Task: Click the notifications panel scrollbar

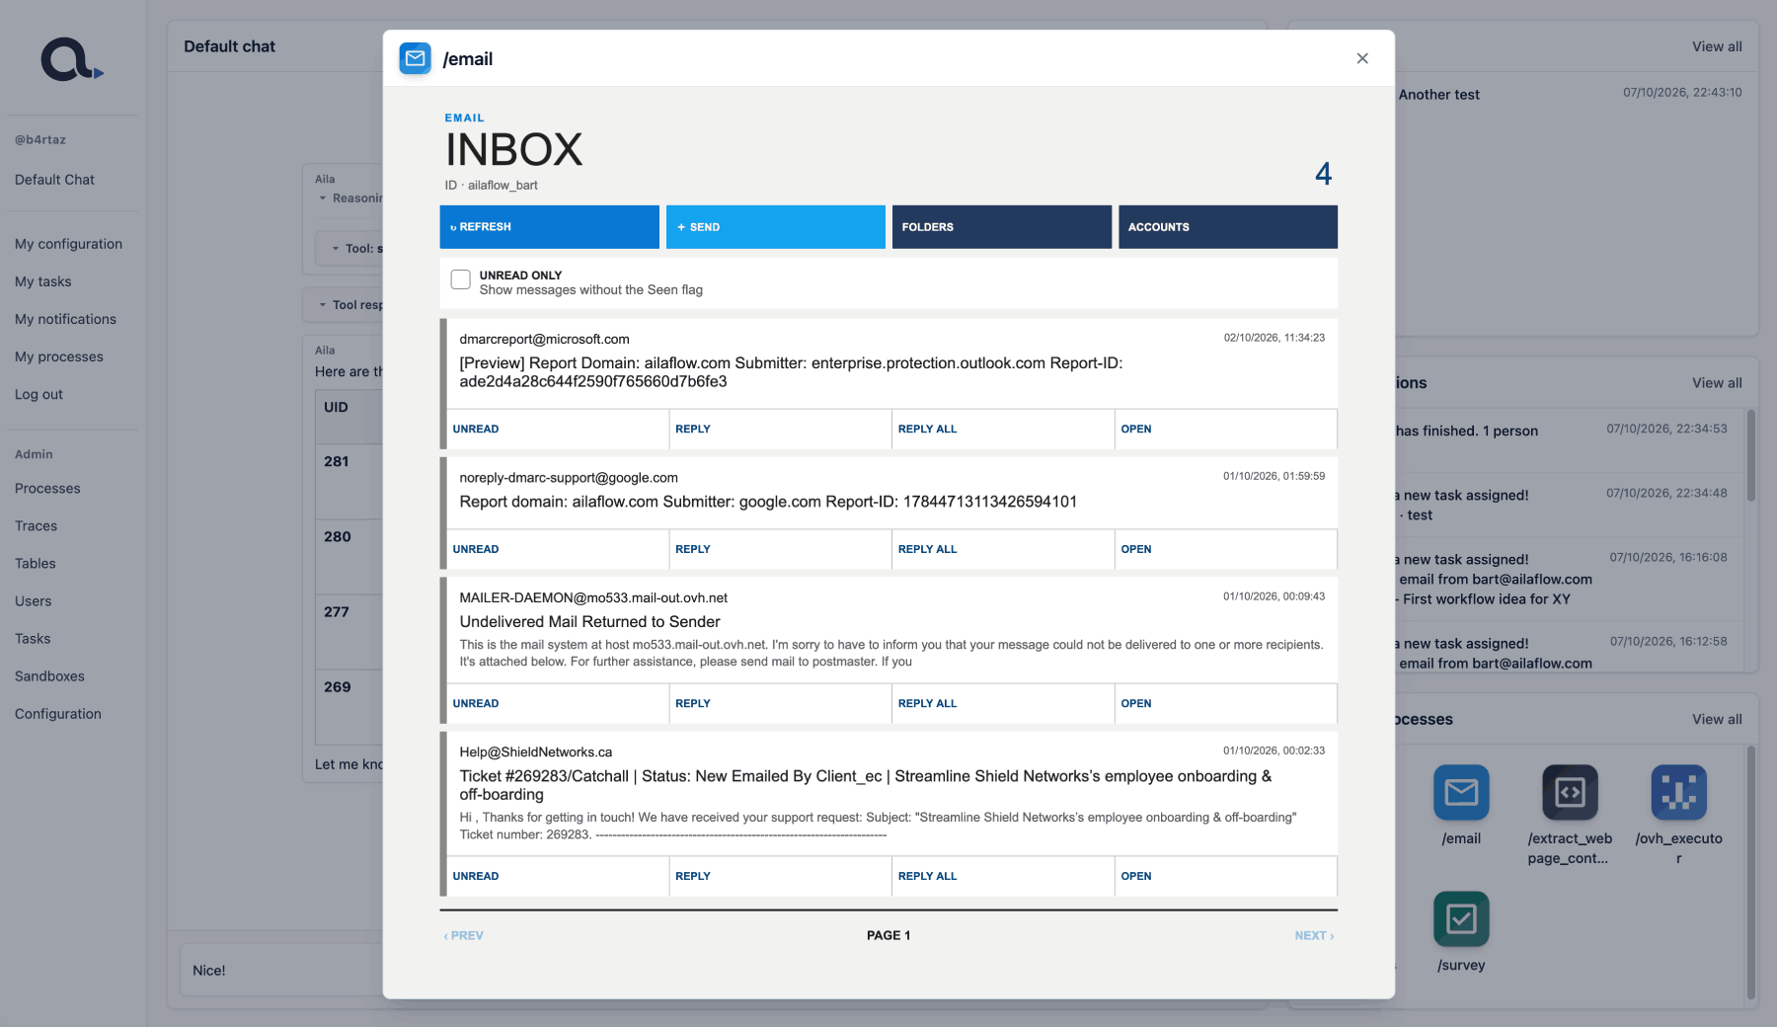Action: click(x=1751, y=455)
